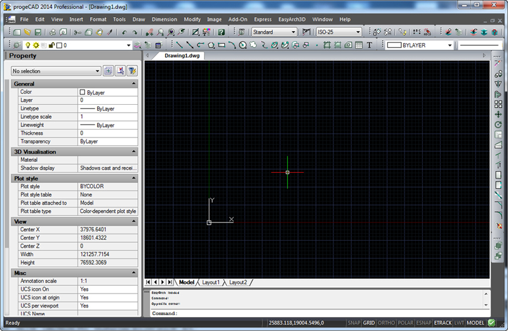
Task: Click the Undo arrow icon
Action: pos(124,32)
